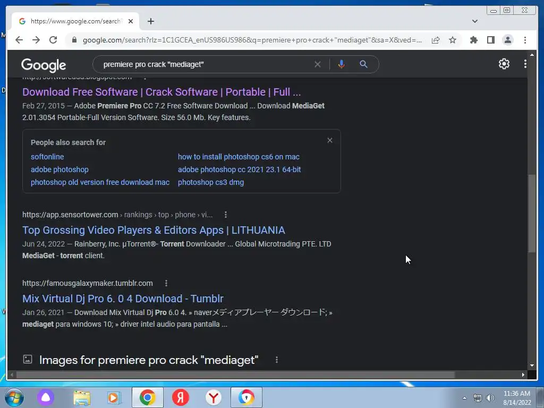The image size is (544, 408).
Task: Open options for the sensortower.com result
Action: point(225,215)
